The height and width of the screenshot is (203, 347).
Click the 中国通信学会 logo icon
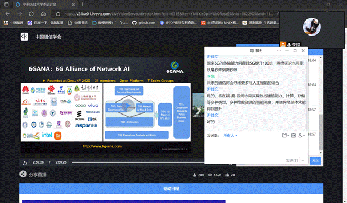pos(24,37)
